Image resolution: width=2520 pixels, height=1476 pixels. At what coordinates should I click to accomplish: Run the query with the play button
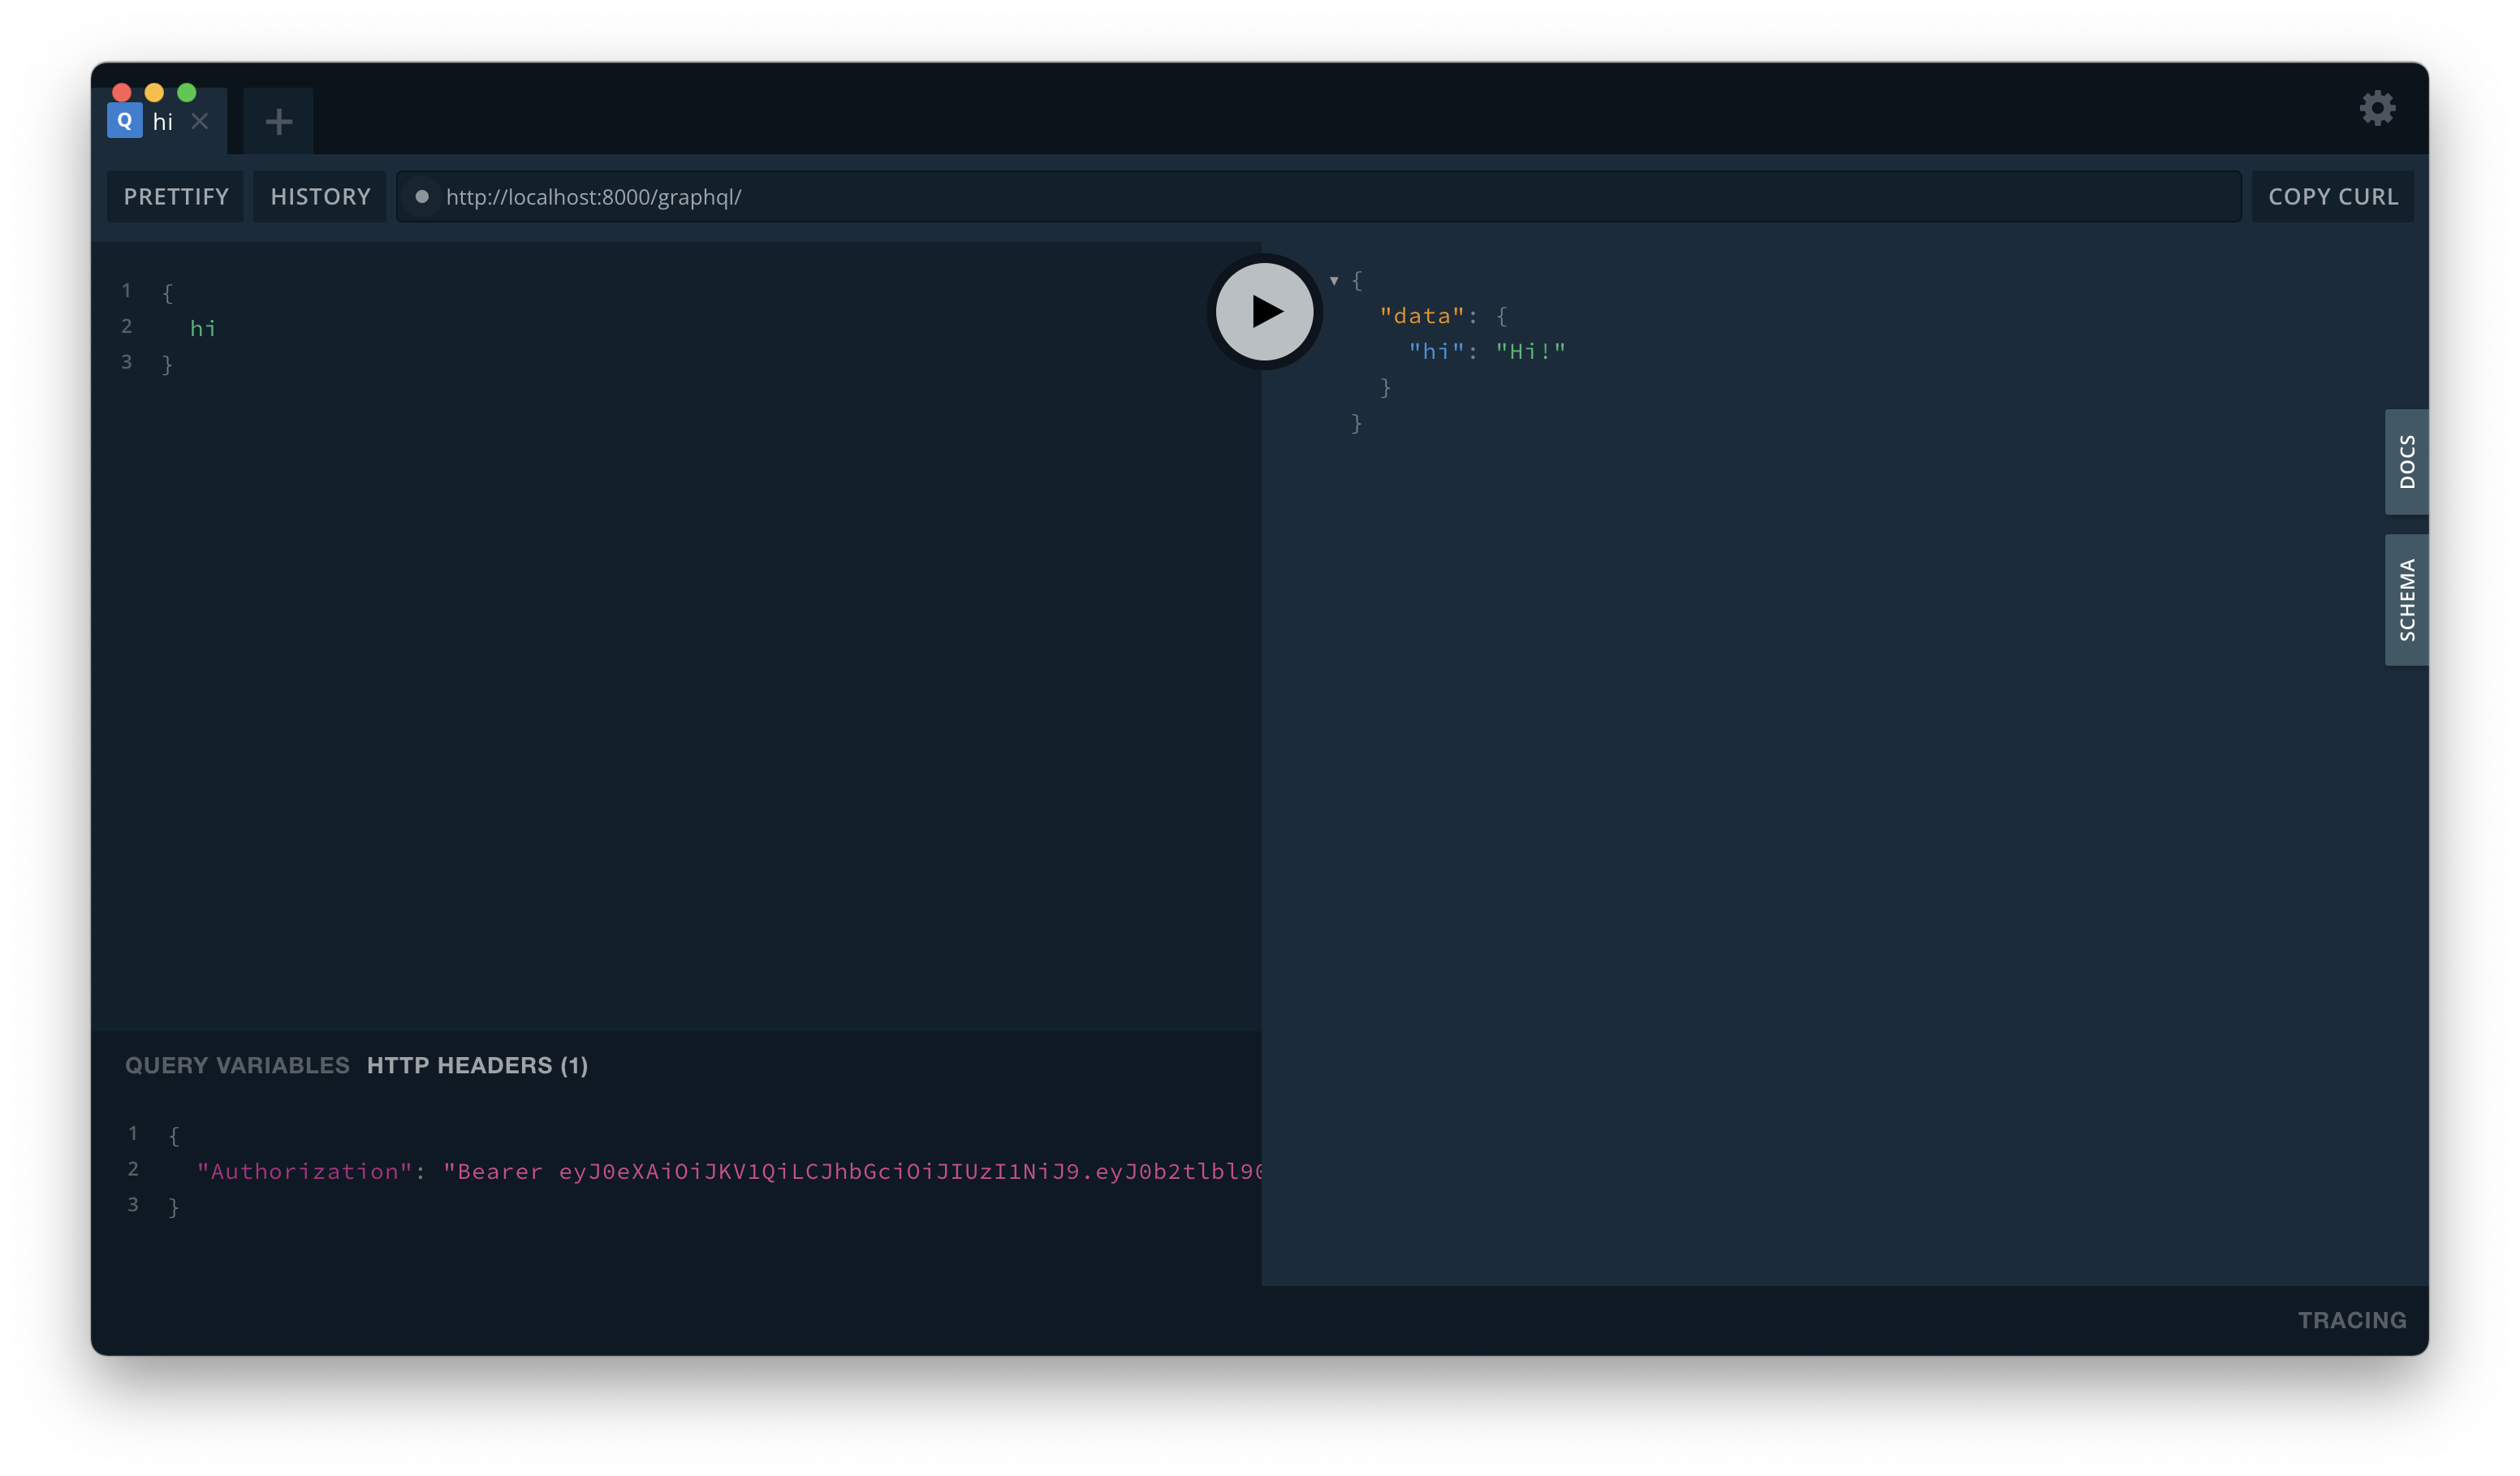coord(1264,311)
